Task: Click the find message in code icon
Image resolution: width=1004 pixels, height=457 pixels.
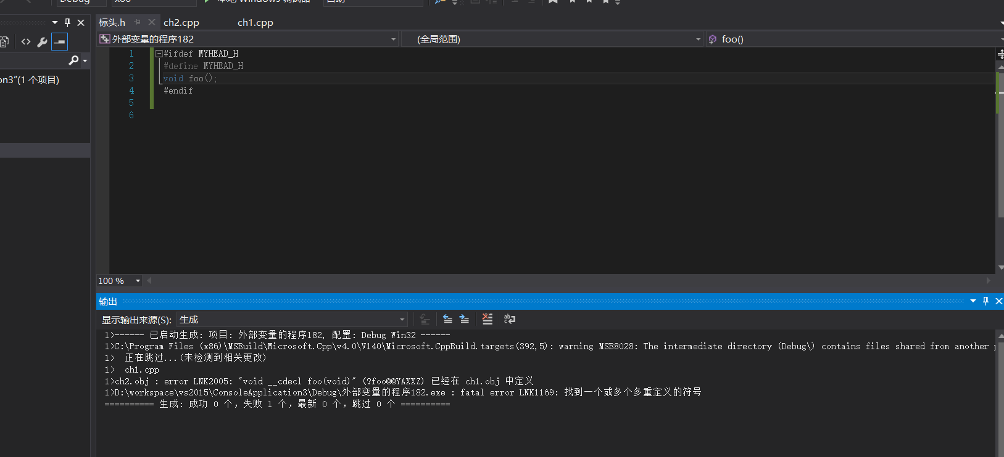Action: [425, 319]
